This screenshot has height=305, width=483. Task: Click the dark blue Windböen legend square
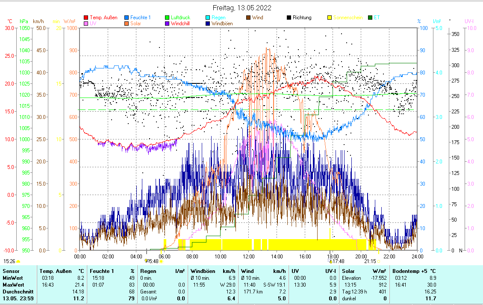[207, 24]
